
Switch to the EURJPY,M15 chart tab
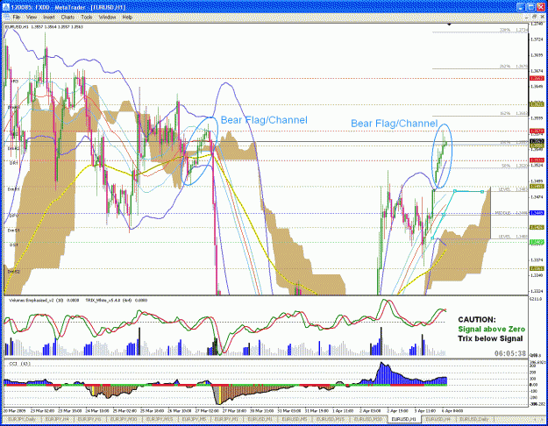(x=159, y=419)
